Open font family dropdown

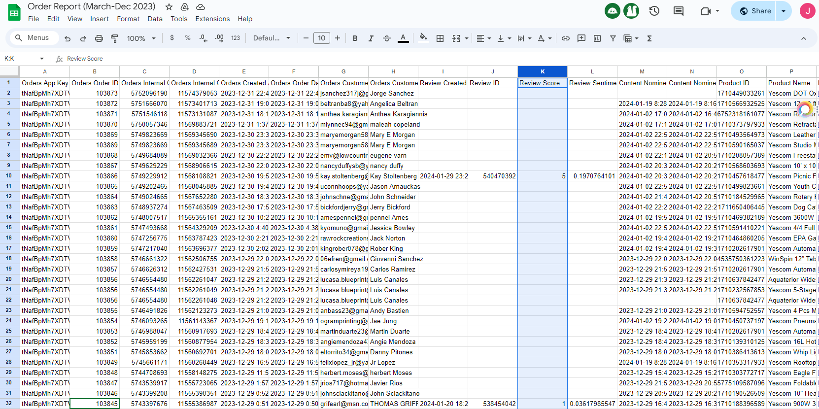coord(272,38)
